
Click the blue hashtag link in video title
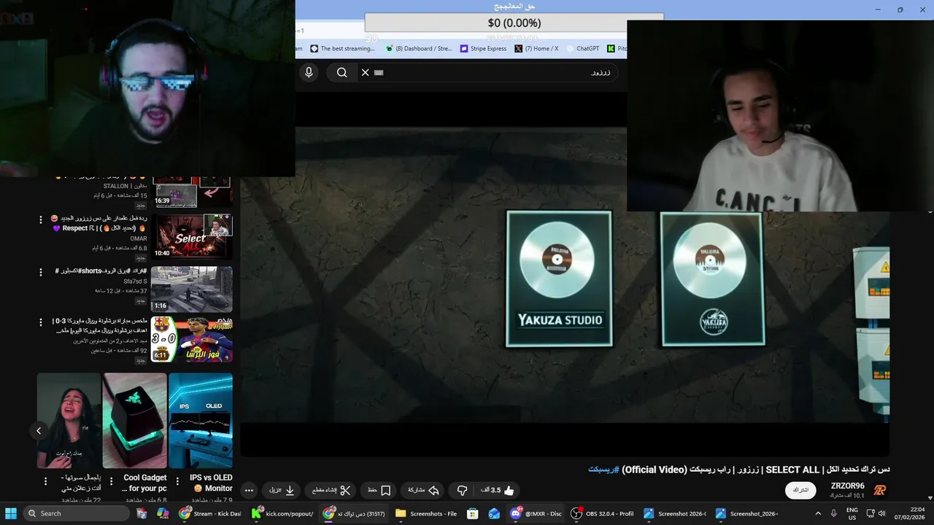click(603, 470)
